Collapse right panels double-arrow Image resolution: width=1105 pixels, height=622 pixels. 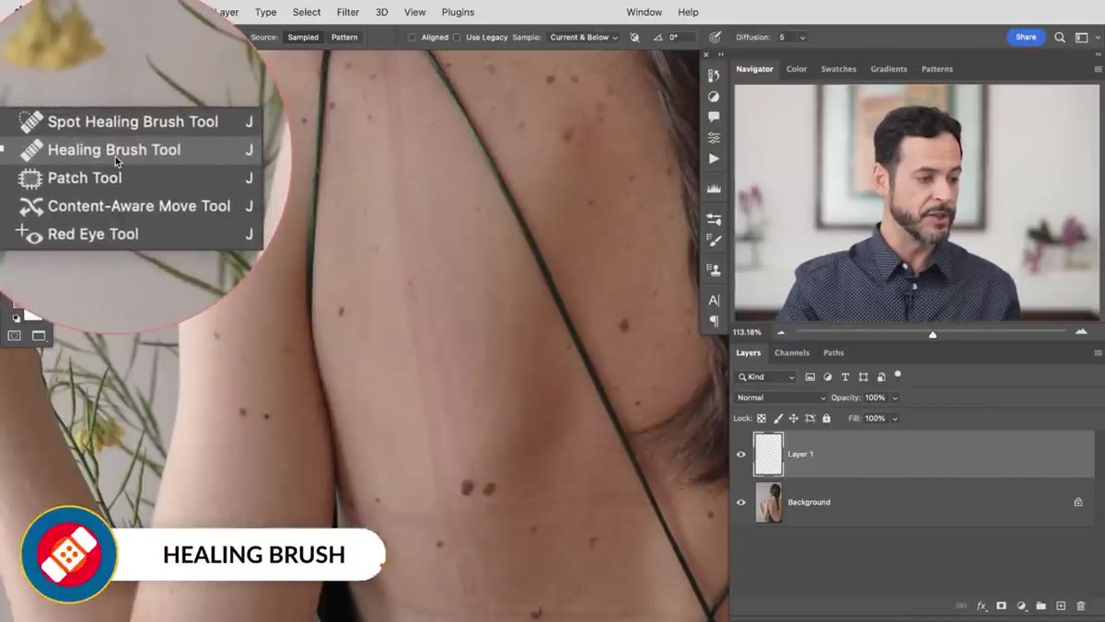point(1098,54)
